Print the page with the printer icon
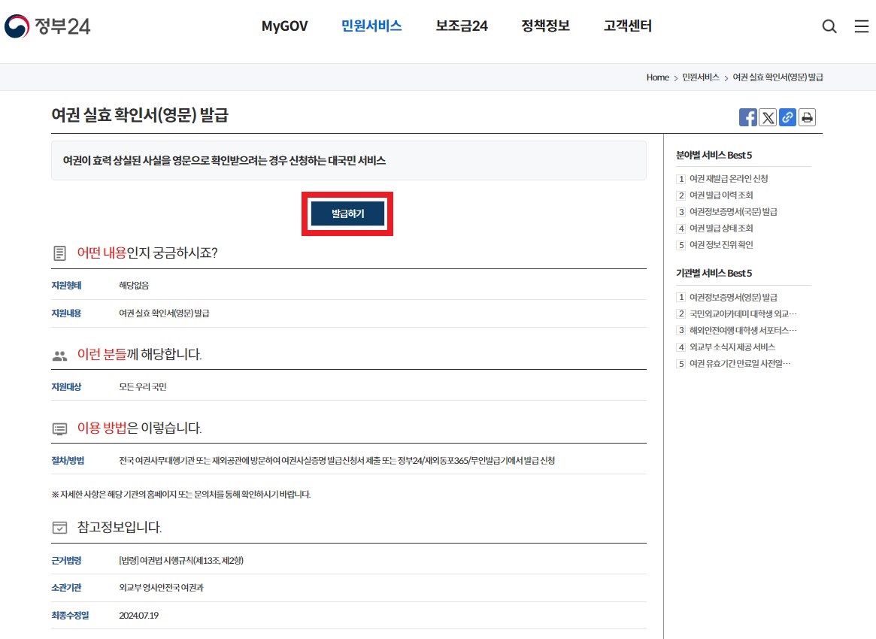 click(x=807, y=117)
